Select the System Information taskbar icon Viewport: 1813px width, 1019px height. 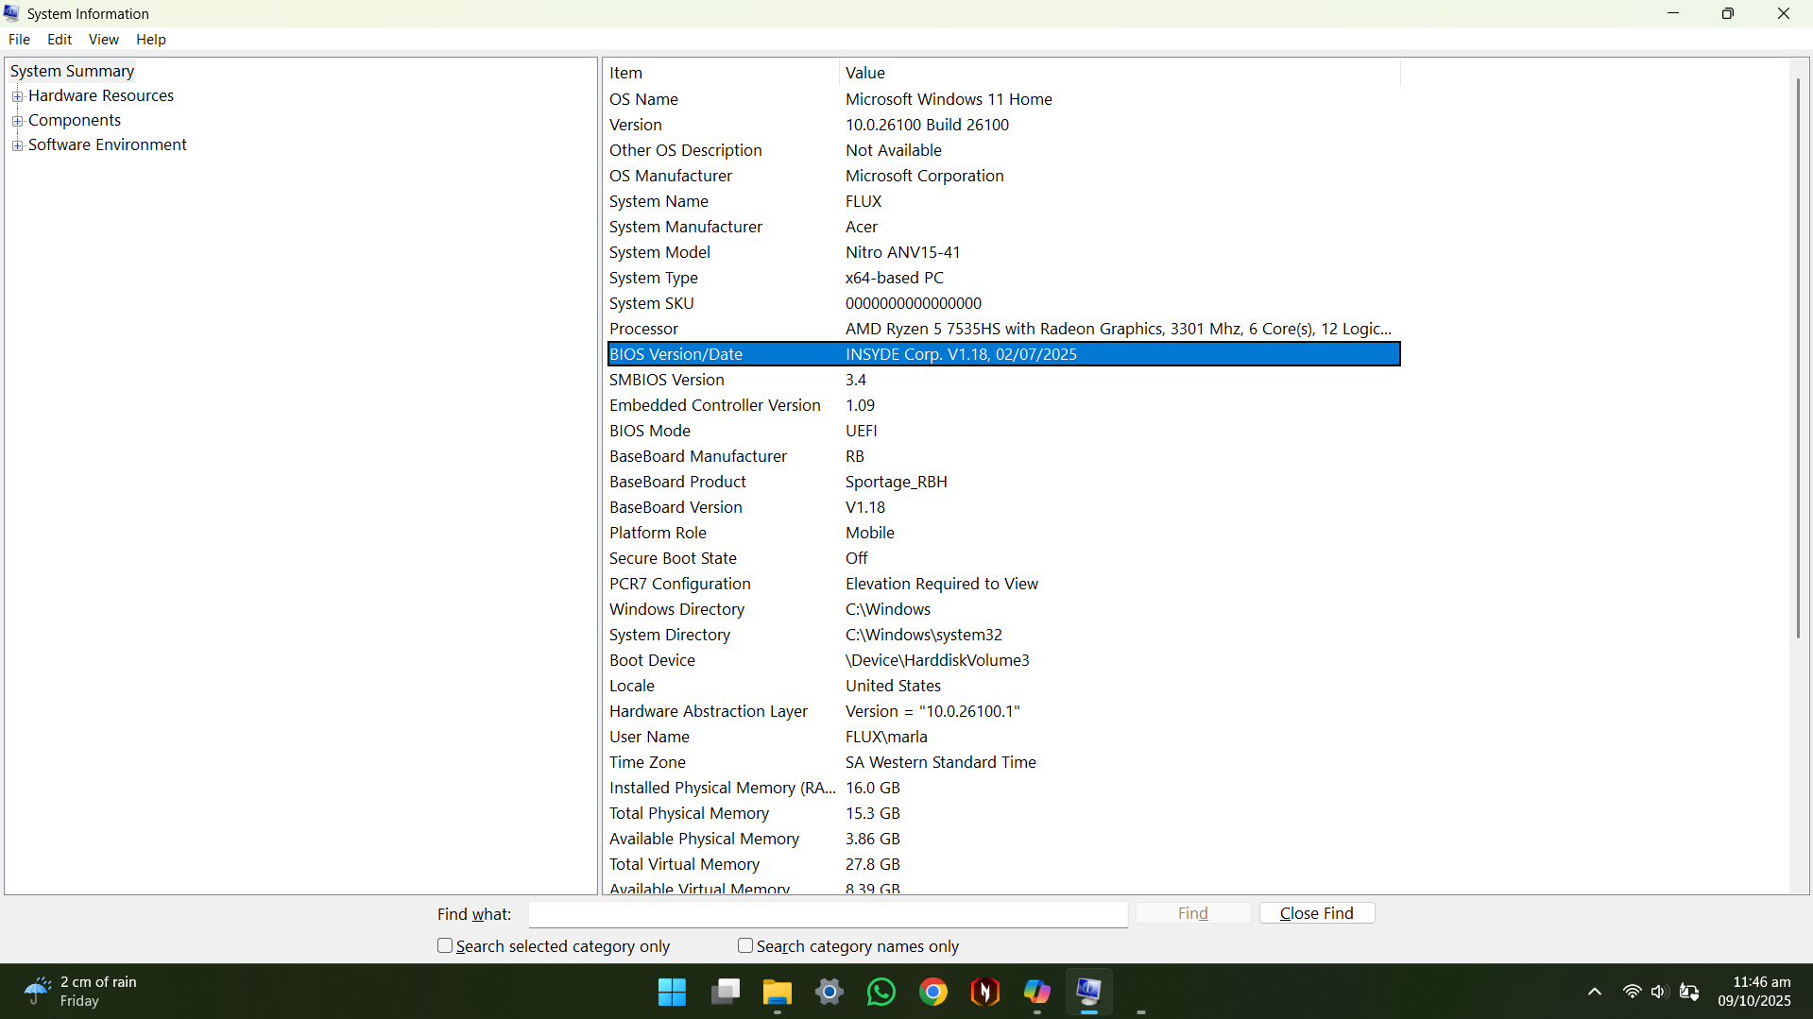coord(1089,992)
